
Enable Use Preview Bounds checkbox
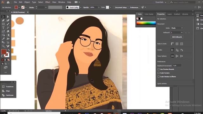[159, 69]
